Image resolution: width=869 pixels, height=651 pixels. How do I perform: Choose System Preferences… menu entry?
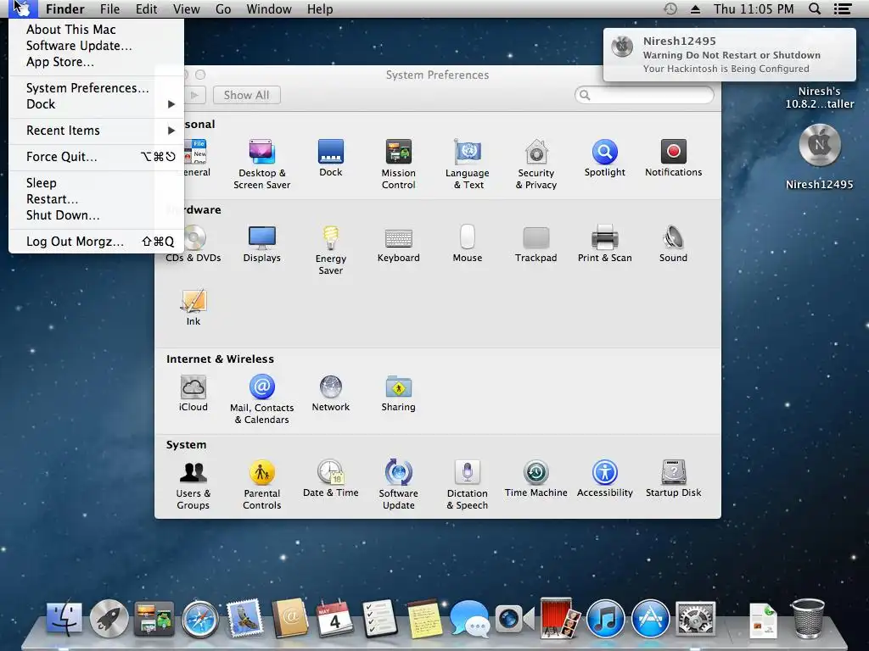[97, 88]
